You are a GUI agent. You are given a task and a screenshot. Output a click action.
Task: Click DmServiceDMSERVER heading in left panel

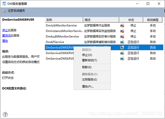18,20
